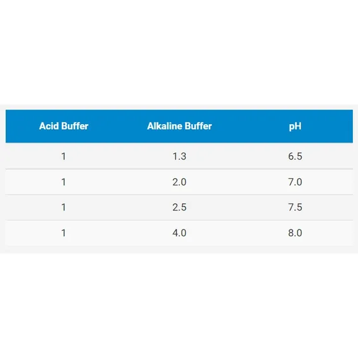Click the row containing 2.0 and 7.0

[x=179, y=182]
